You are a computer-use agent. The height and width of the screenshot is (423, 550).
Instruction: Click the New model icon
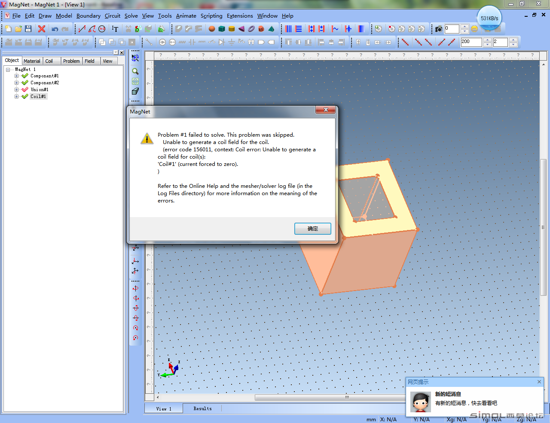[8, 29]
